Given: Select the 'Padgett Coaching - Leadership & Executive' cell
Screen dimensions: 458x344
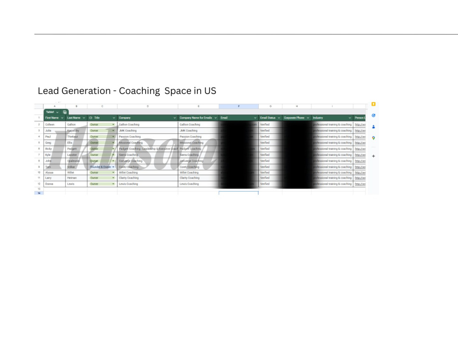Looking at the screenshot, I should coord(147,149).
